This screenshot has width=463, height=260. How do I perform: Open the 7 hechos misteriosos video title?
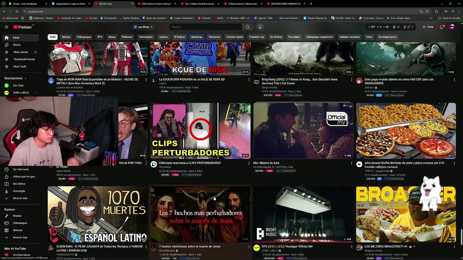(190, 247)
